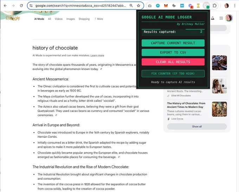
Task: Click citation link icon after 'consuming the beverage'
Action: tap(119, 157)
